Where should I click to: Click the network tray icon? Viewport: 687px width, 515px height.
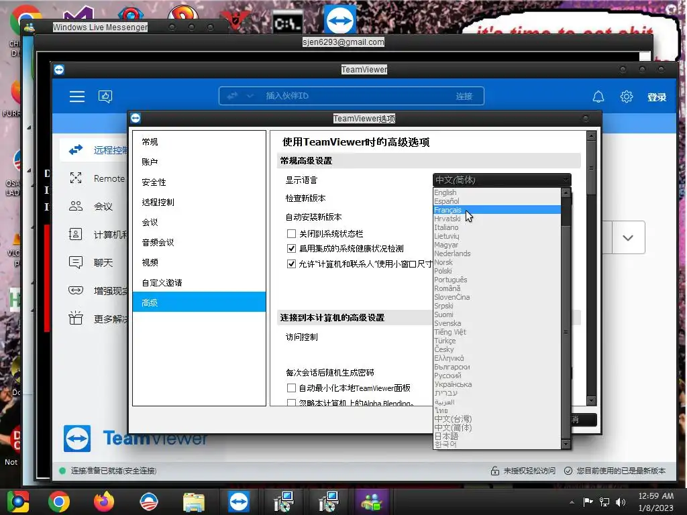point(604,502)
